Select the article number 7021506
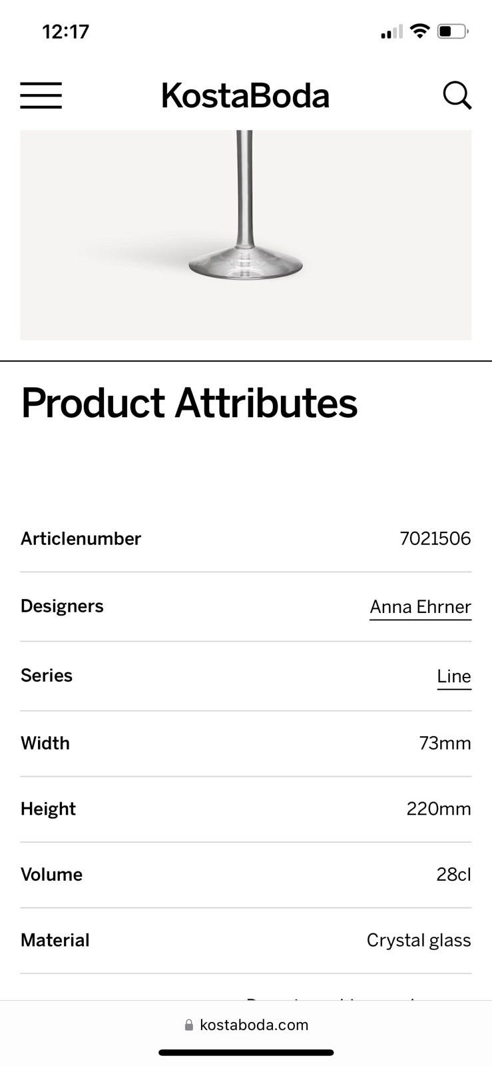 click(435, 538)
